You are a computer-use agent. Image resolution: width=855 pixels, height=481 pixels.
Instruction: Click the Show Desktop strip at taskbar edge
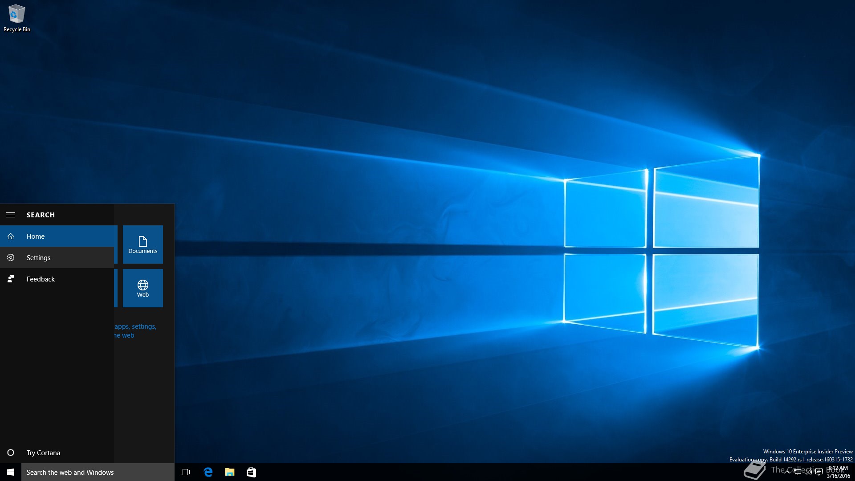(x=853, y=472)
